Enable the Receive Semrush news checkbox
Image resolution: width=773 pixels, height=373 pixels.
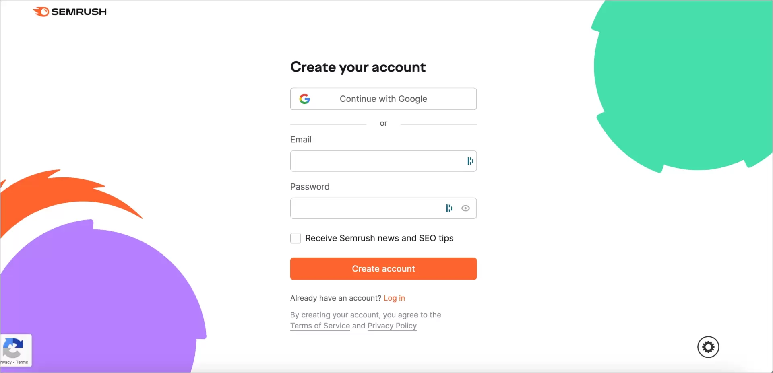tap(295, 238)
